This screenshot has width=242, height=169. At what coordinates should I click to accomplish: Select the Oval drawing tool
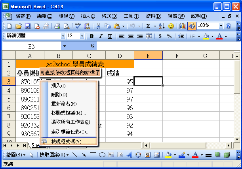coord(102,155)
